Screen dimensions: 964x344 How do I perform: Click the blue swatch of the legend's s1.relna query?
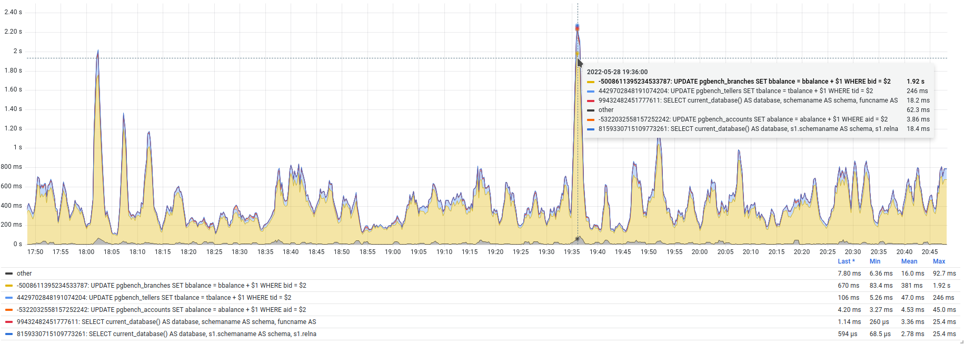coord(9,334)
